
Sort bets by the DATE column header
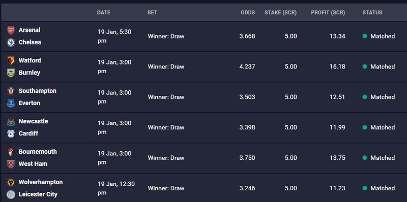(104, 12)
